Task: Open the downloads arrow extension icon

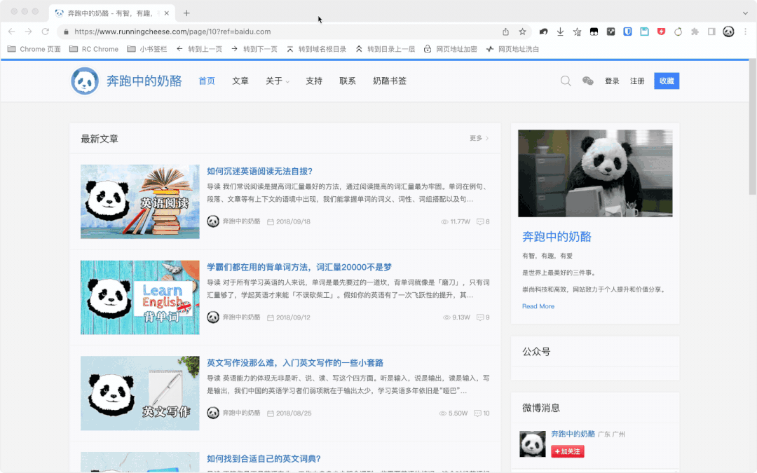Action: pos(560,32)
